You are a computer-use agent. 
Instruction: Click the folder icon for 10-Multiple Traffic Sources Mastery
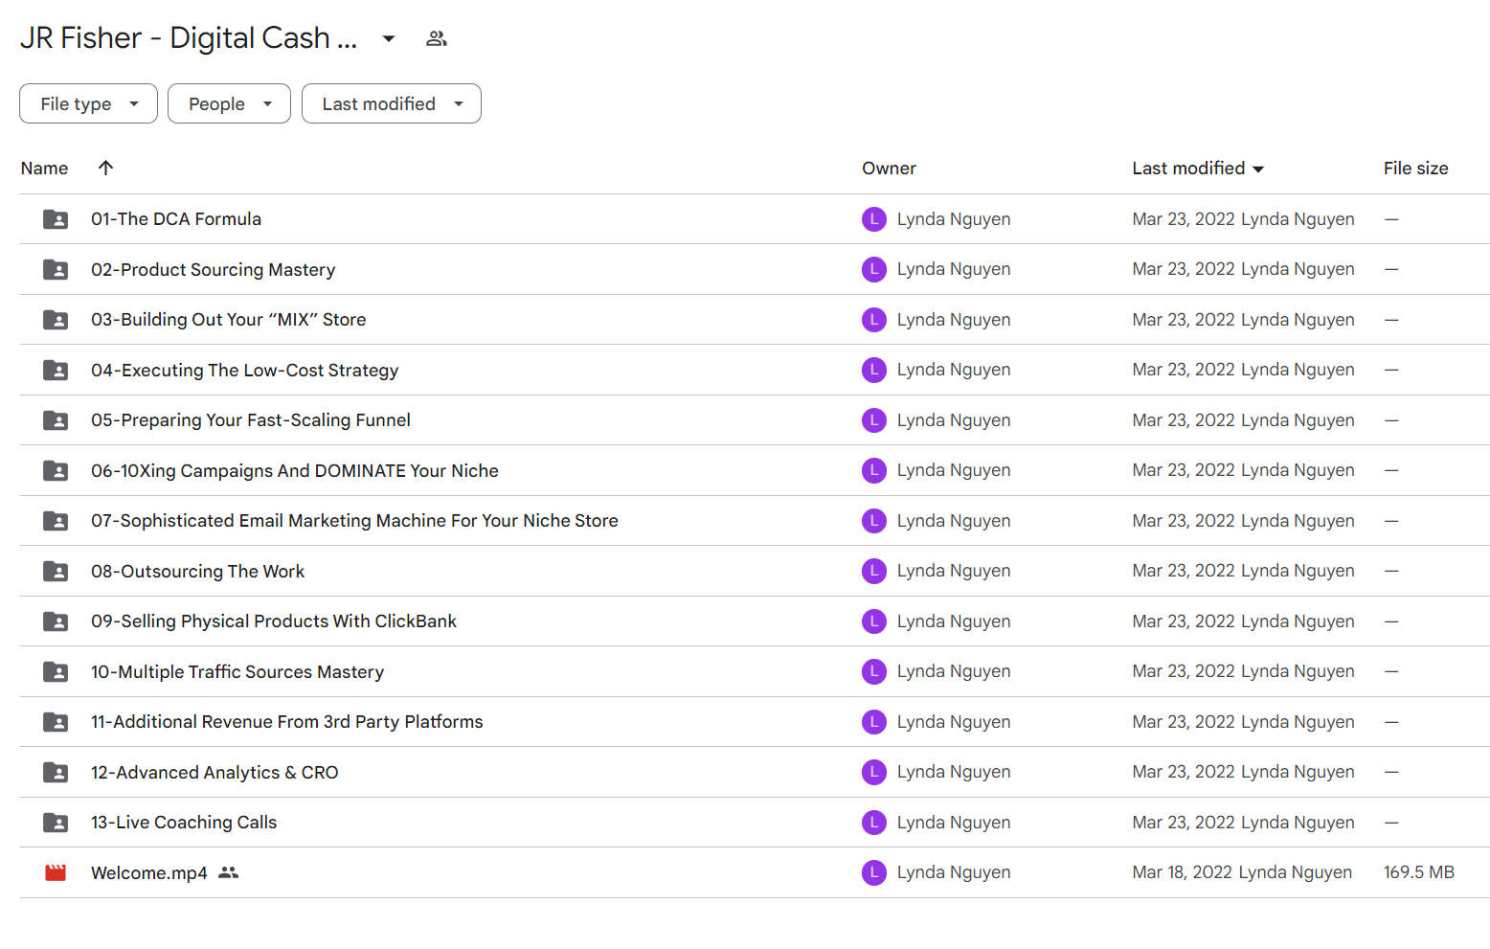coord(56,672)
